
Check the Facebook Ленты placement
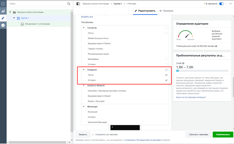pos(166,33)
